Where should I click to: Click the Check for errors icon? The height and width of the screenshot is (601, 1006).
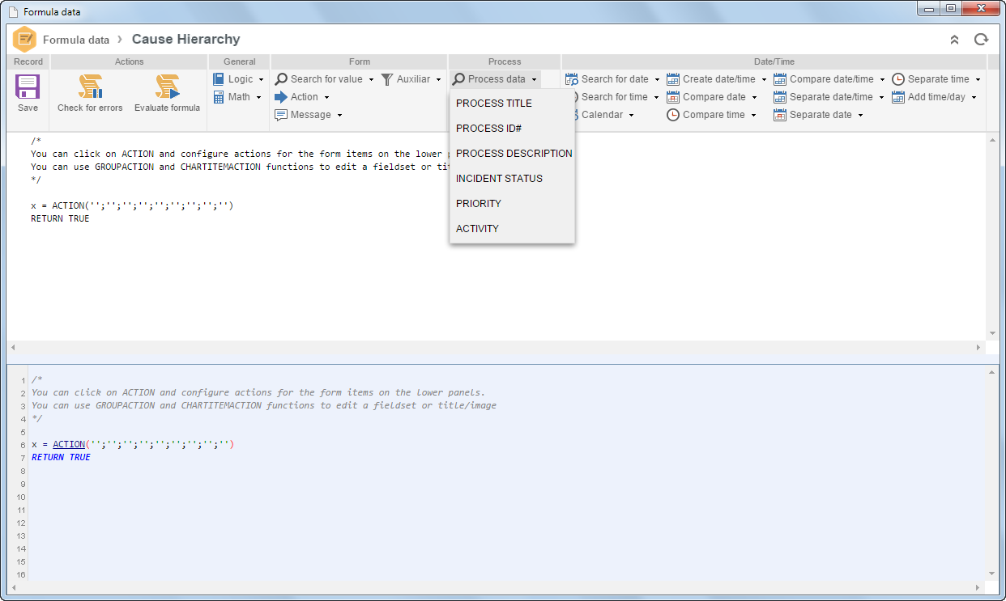pos(90,87)
